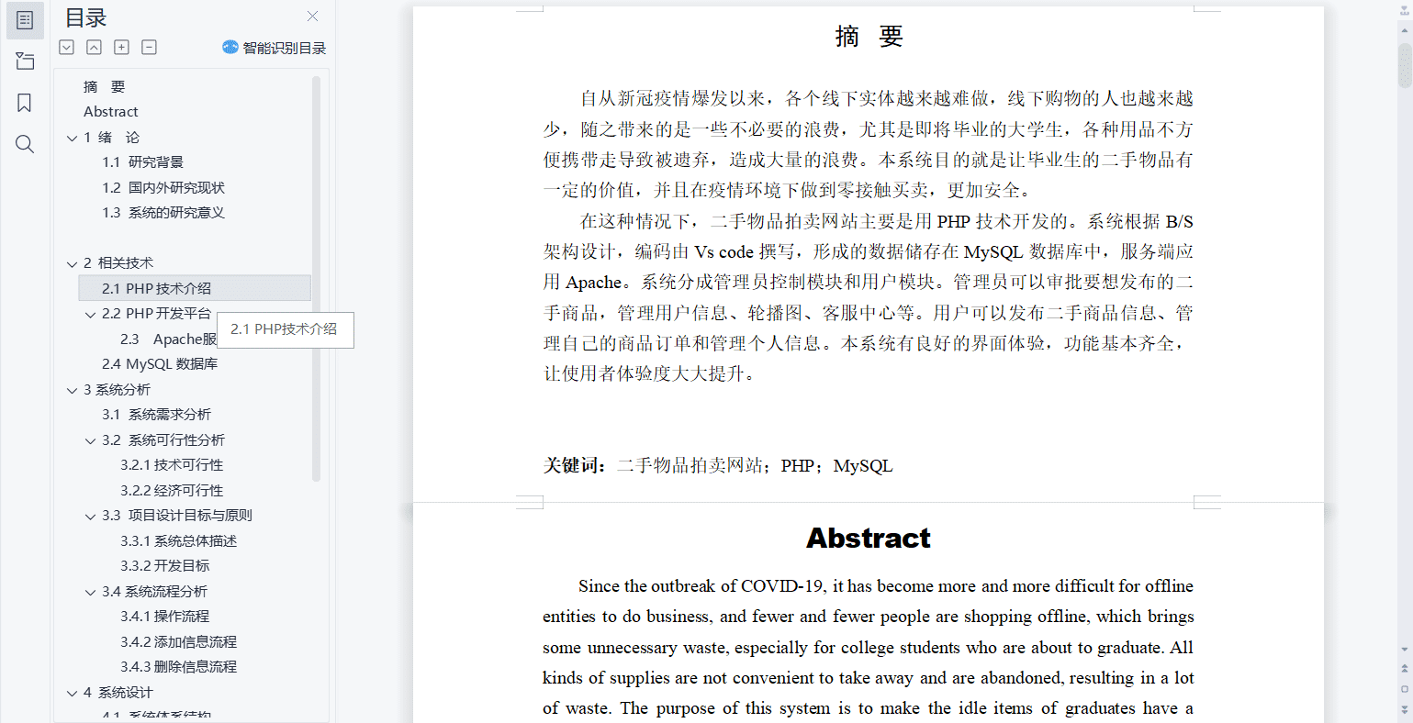
Task: Go to '1.2 国内外研究现状' heading
Action: point(163,187)
